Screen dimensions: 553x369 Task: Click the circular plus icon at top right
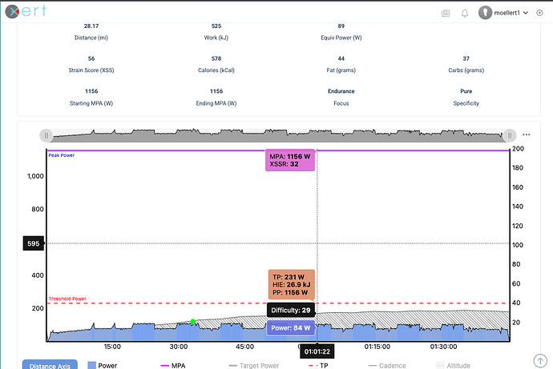(539, 13)
